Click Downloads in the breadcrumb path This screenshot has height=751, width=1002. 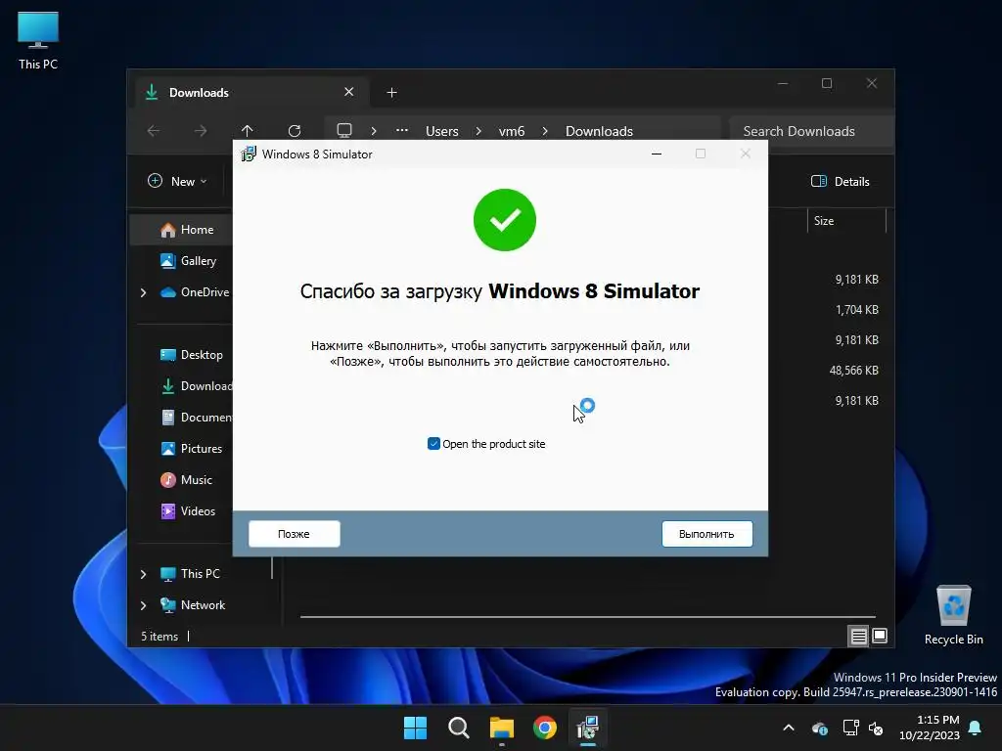coord(600,131)
